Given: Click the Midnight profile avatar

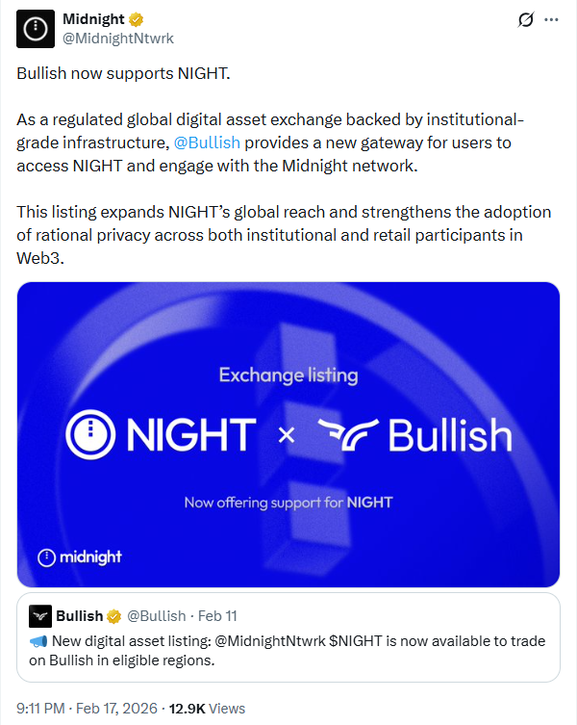Looking at the screenshot, I should click(x=36, y=29).
